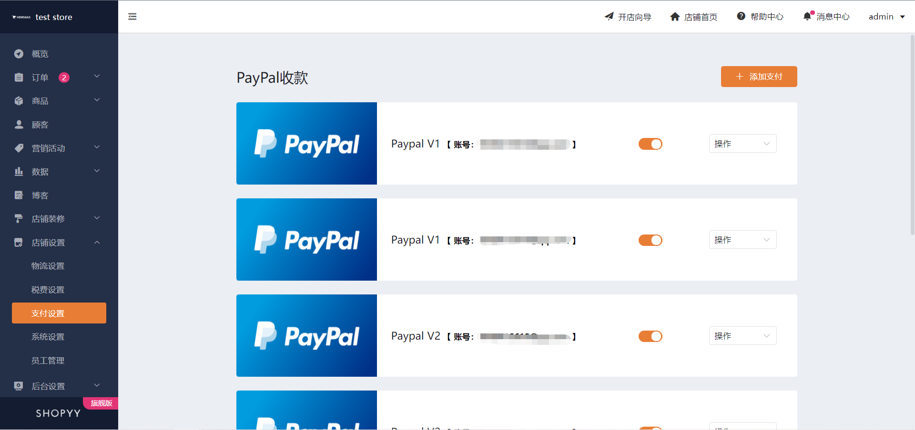Open the admin account dropdown
This screenshot has width=915, height=430.
coord(886,17)
